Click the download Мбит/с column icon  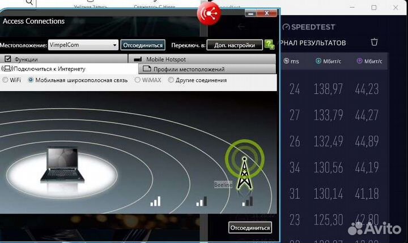click(318, 61)
